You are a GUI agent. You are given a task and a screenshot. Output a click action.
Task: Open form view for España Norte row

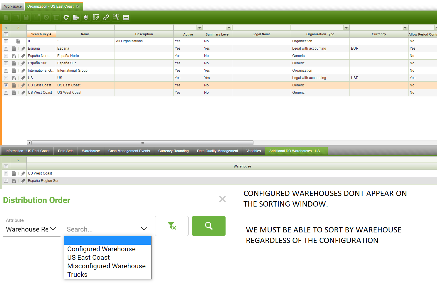tap(14, 56)
